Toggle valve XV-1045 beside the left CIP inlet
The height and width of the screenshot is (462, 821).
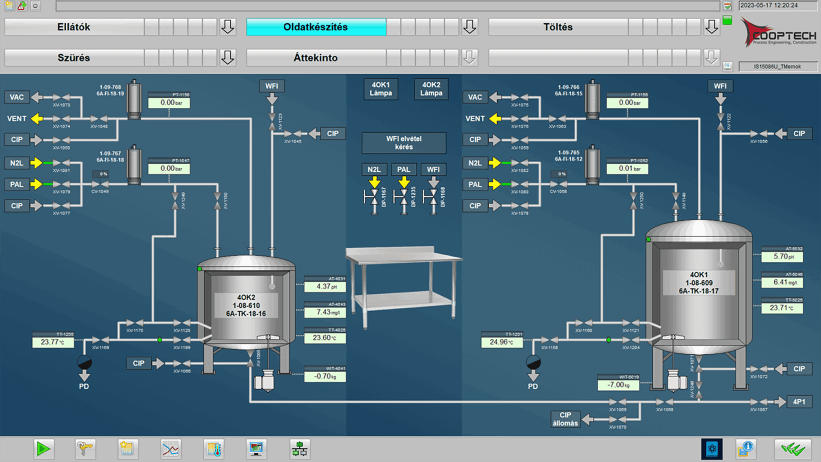(292, 133)
